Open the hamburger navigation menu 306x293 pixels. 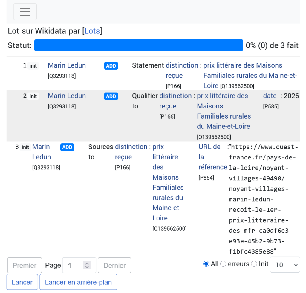tap(25, 12)
